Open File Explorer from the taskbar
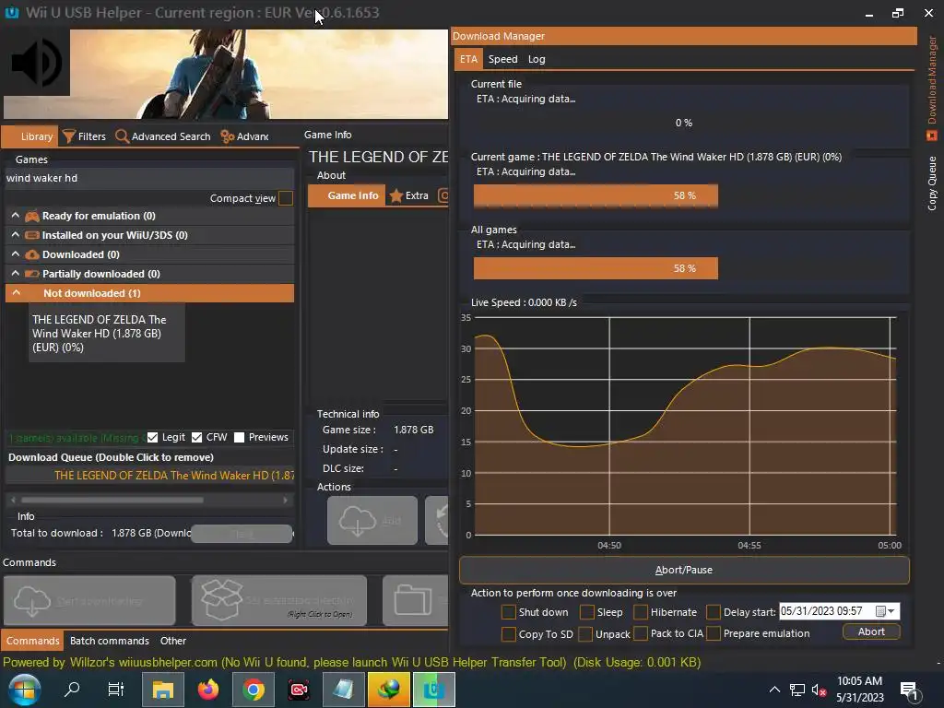Image resolution: width=944 pixels, height=708 pixels. click(162, 690)
